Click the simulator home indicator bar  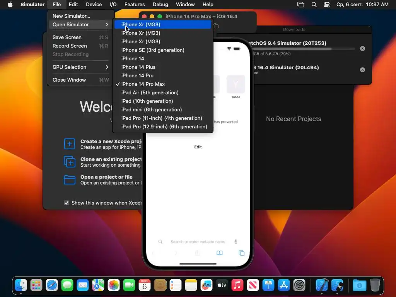coord(198,264)
